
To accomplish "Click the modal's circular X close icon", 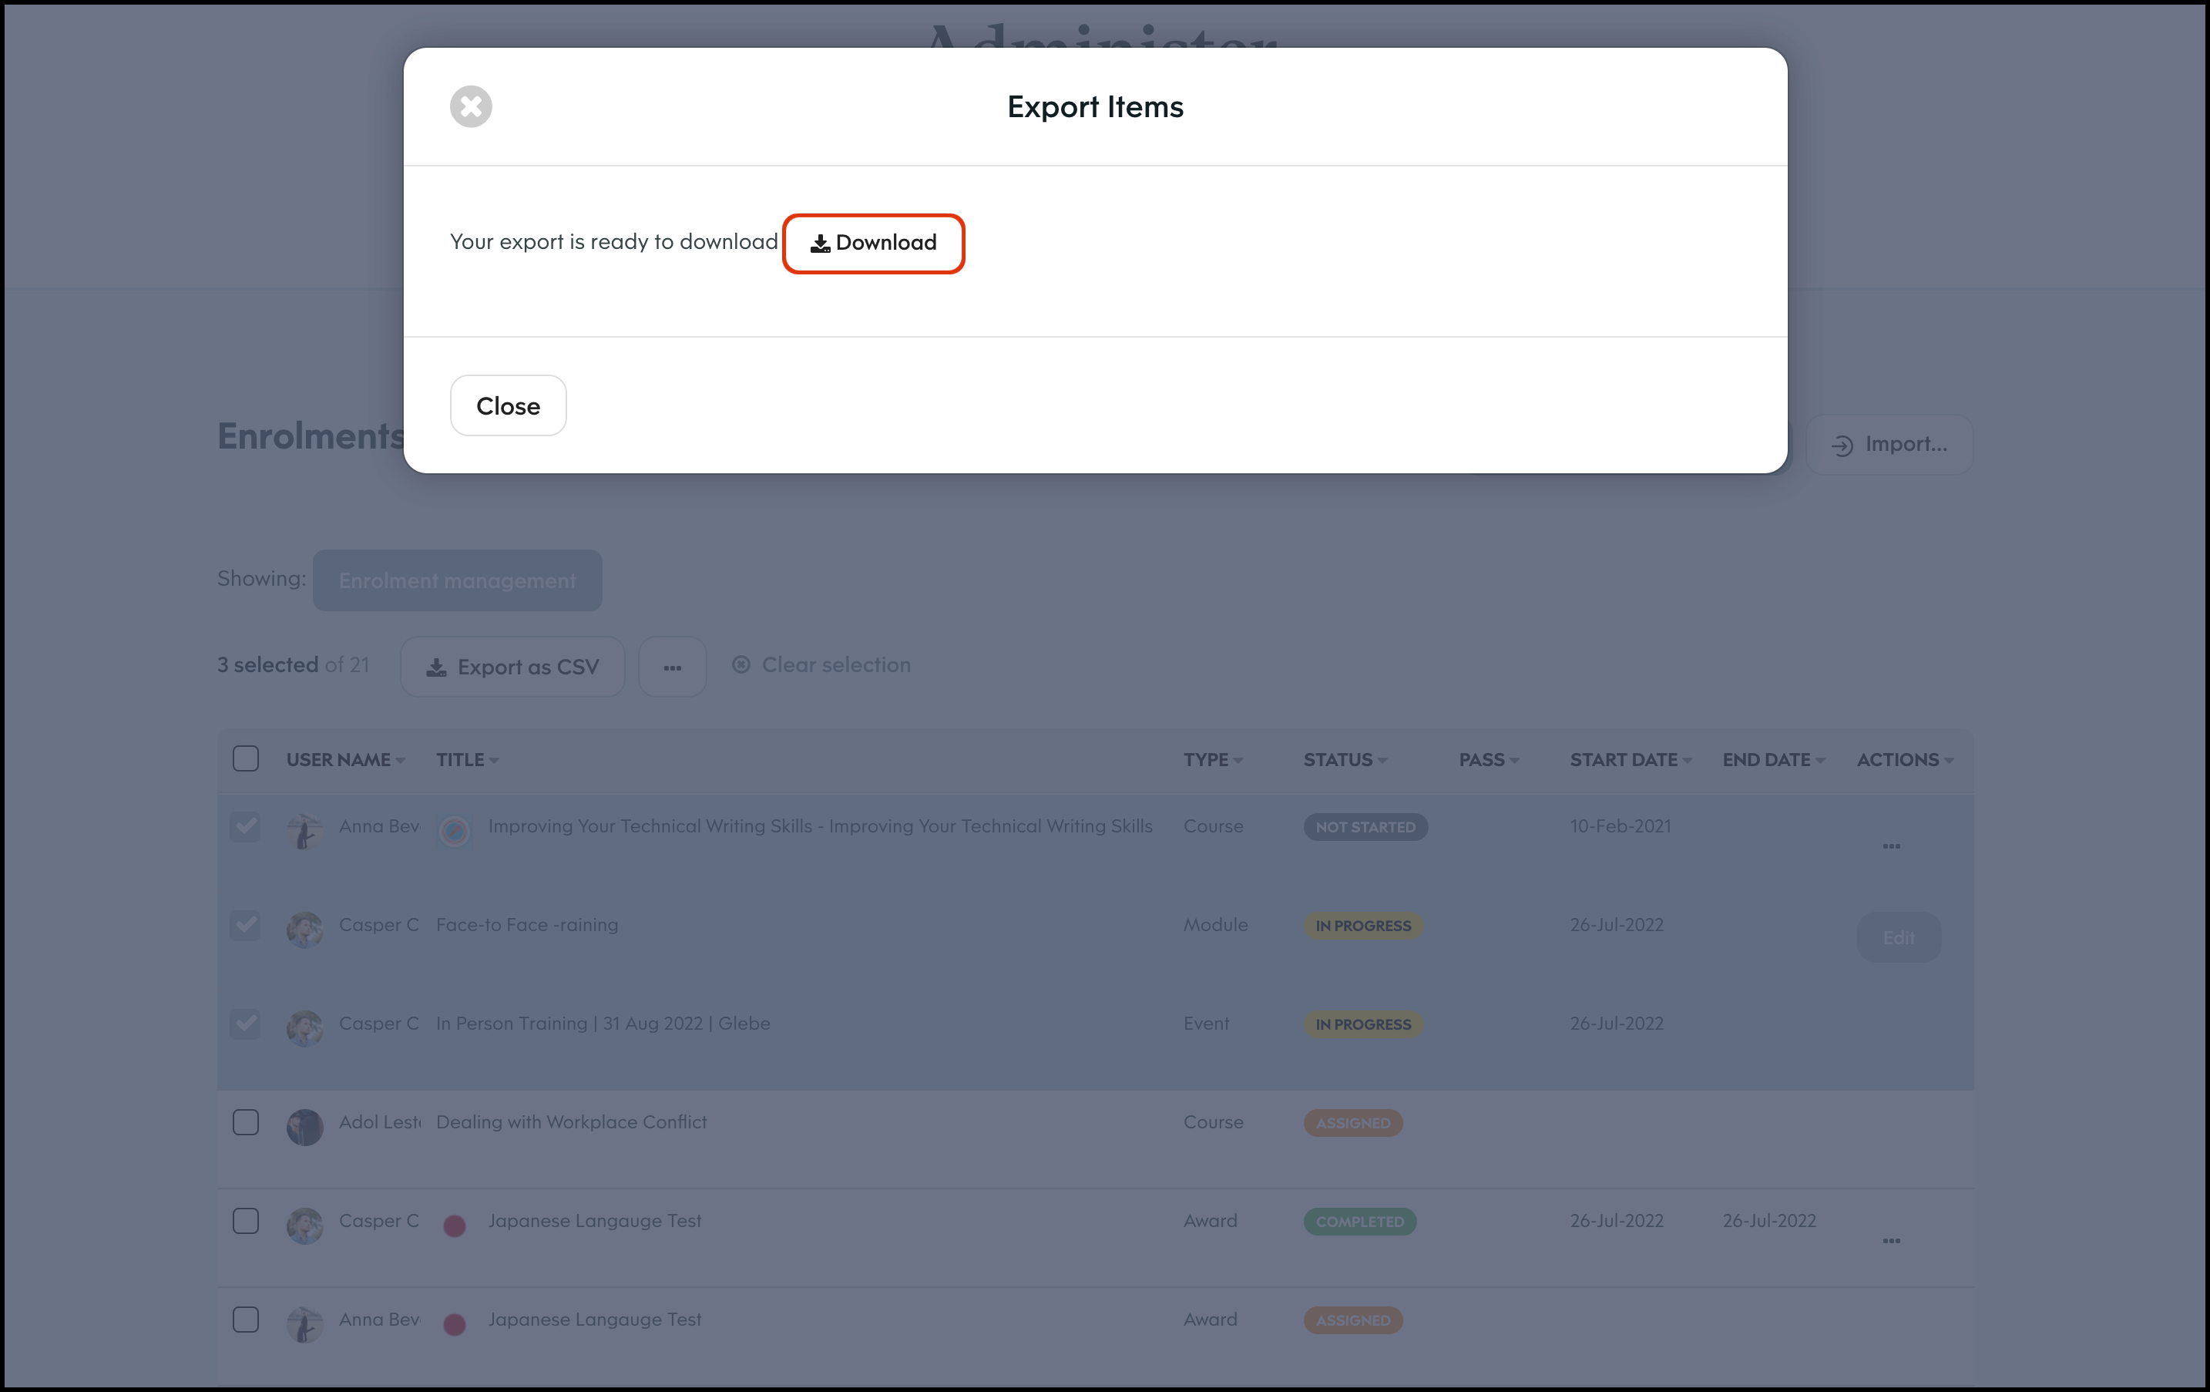I will [471, 106].
